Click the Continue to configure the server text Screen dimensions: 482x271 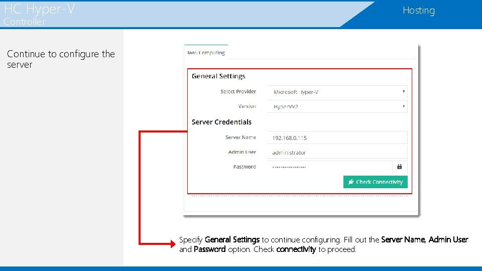[x=61, y=59]
